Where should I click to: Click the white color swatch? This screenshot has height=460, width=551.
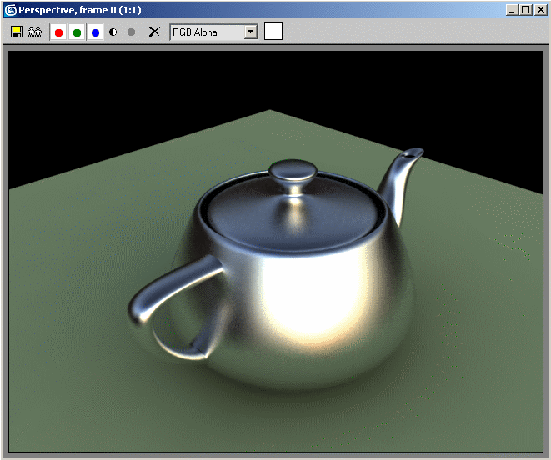273,32
